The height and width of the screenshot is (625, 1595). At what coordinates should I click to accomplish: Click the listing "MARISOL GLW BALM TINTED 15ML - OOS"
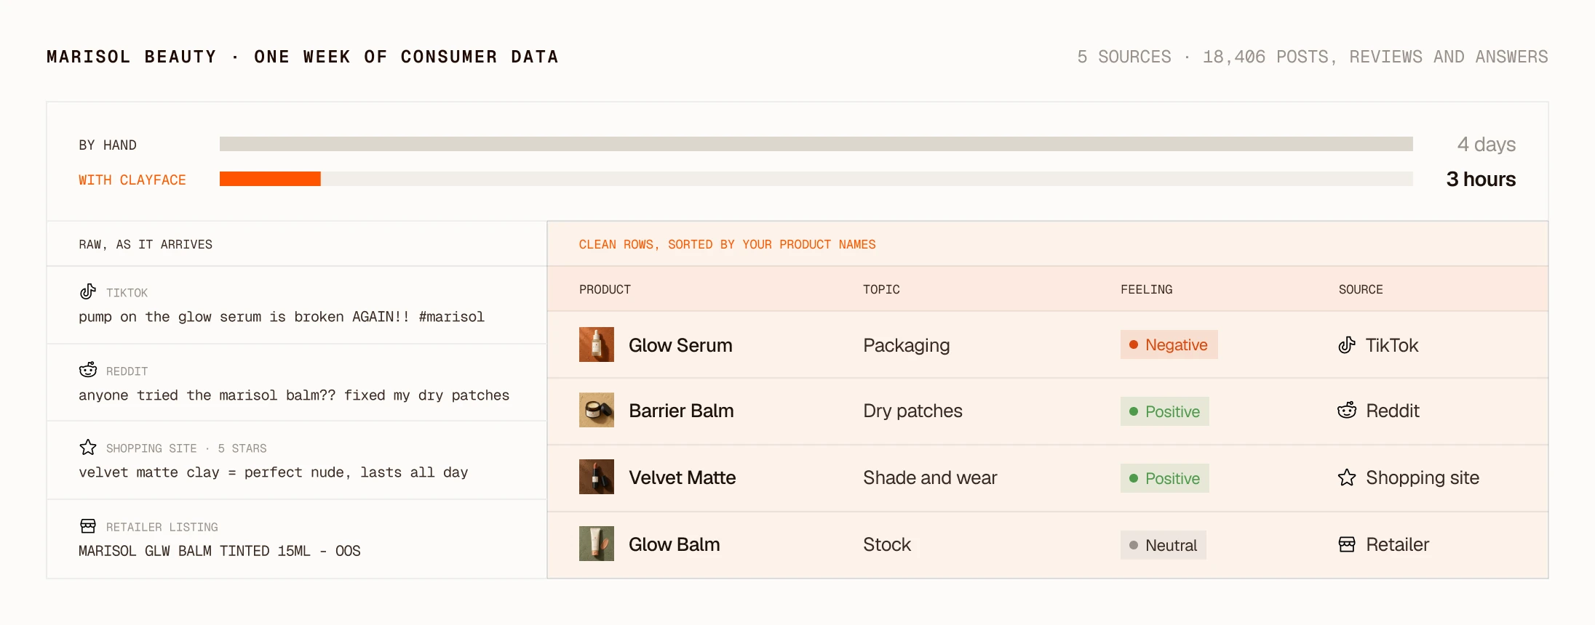[x=219, y=551]
